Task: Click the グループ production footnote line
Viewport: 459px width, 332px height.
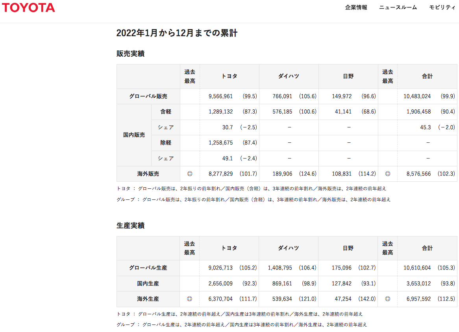Action: tap(242, 325)
